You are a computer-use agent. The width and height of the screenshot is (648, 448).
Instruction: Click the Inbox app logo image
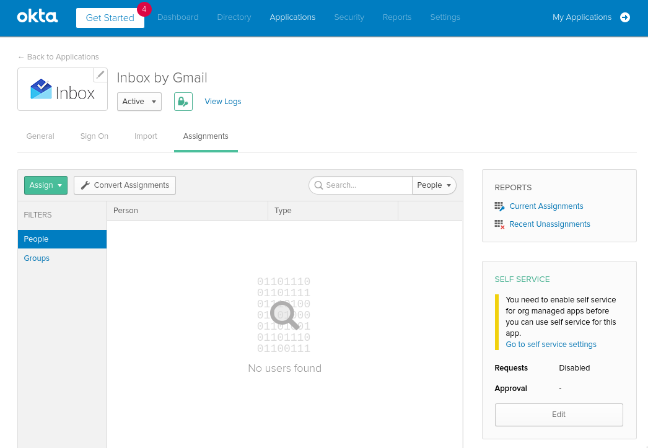pos(63,90)
